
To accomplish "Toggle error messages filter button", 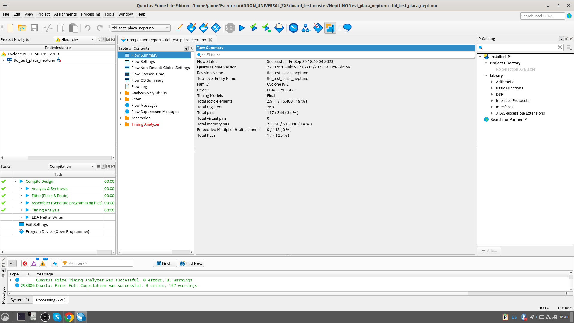I will click(25, 263).
